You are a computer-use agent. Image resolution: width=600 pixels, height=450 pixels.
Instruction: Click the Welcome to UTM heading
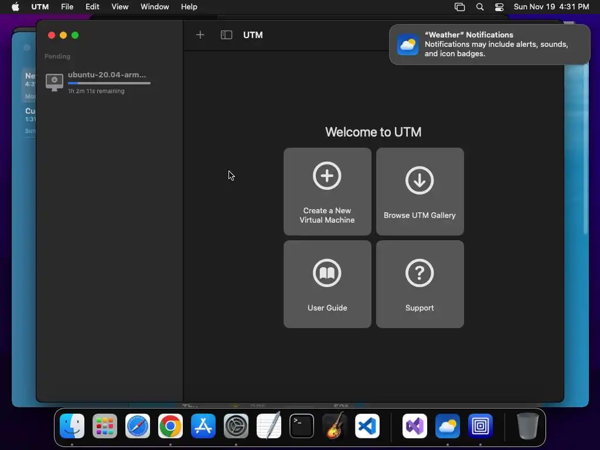point(373,132)
